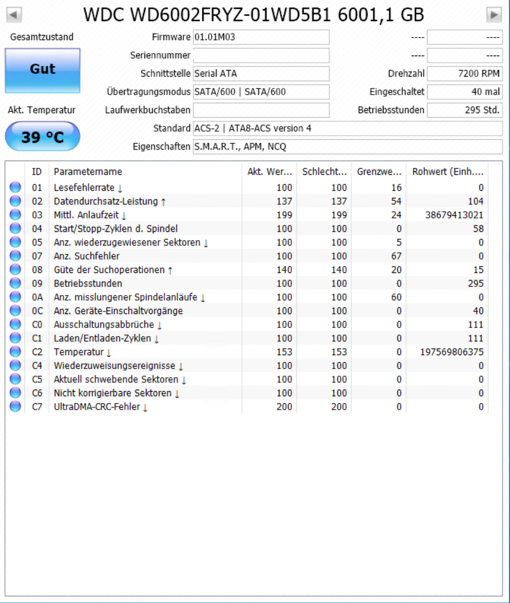Click the 39 °C temperature indicator

42,136
